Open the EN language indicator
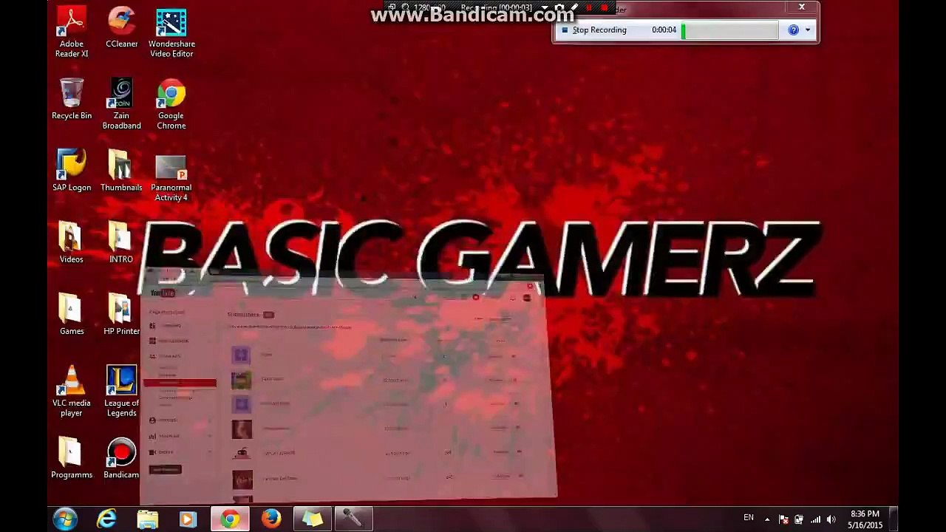The width and height of the screenshot is (946, 532). pyautogui.click(x=749, y=518)
